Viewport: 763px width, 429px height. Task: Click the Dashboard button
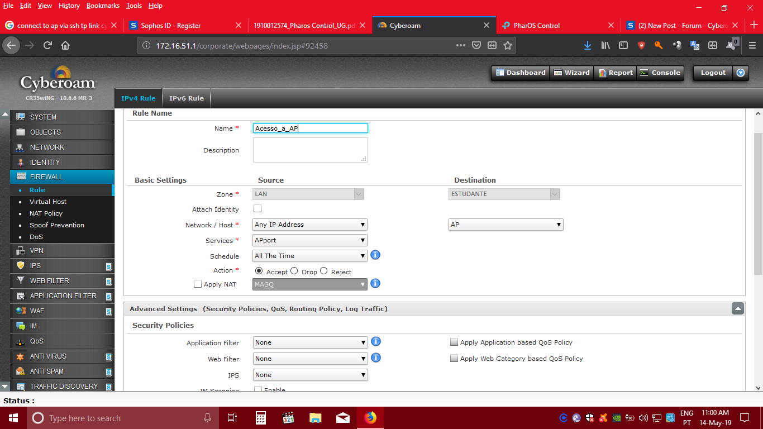coord(520,73)
